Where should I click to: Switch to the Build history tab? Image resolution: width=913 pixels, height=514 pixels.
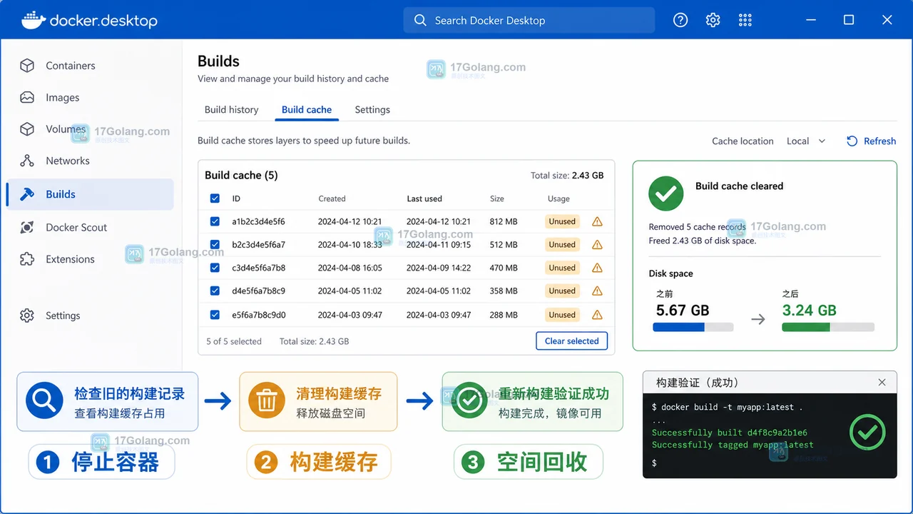pyautogui.click(x=231, y=109)
